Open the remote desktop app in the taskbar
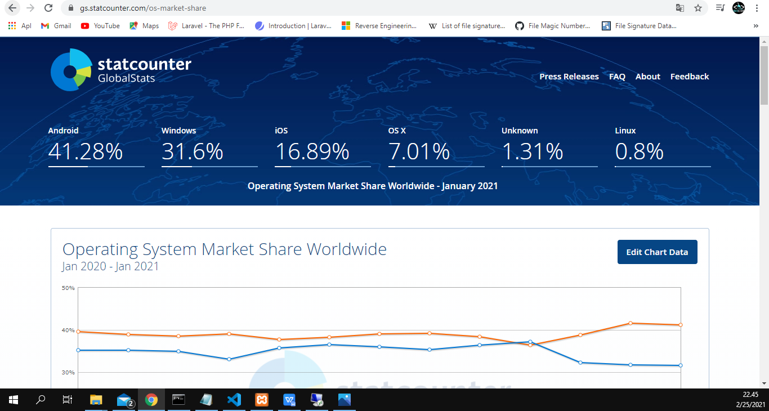Image resolution: width=769 pixels, height=411 pixels. coord(317,400)
